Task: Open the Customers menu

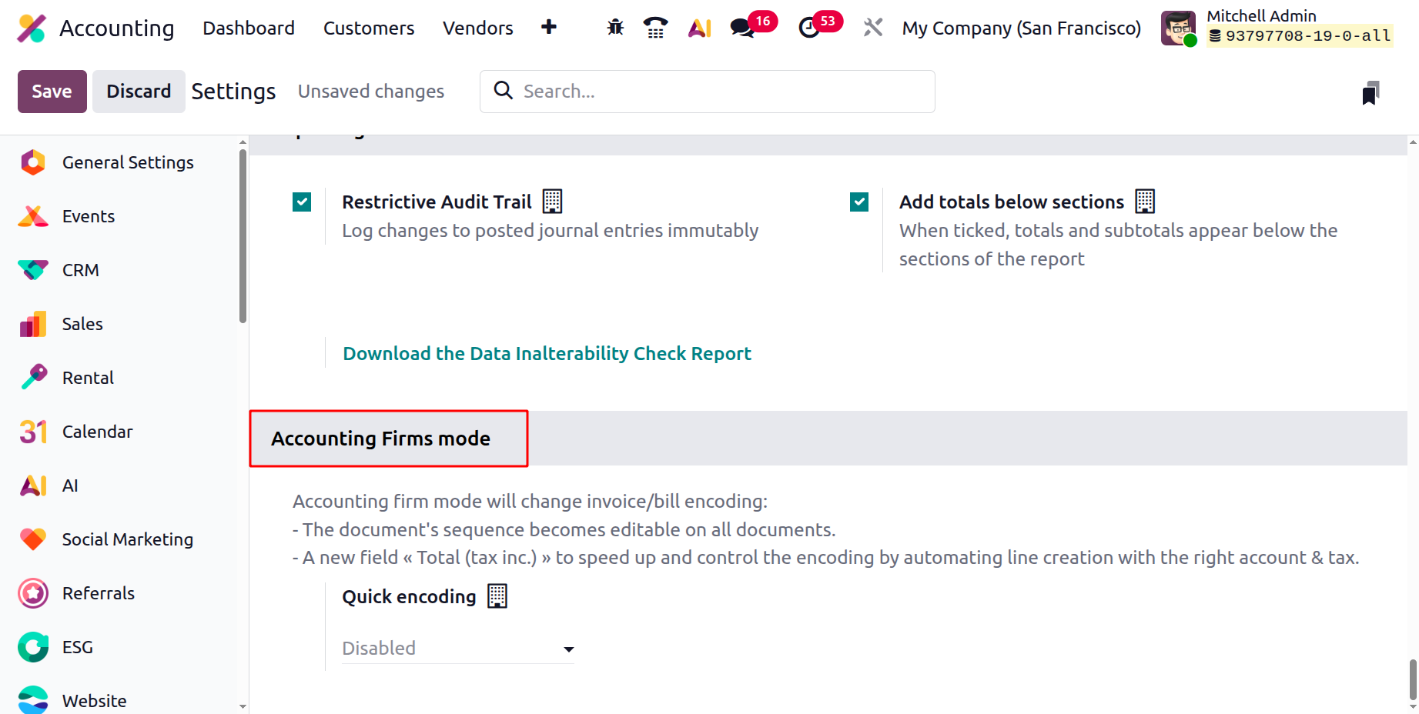Action: [369, 28]
